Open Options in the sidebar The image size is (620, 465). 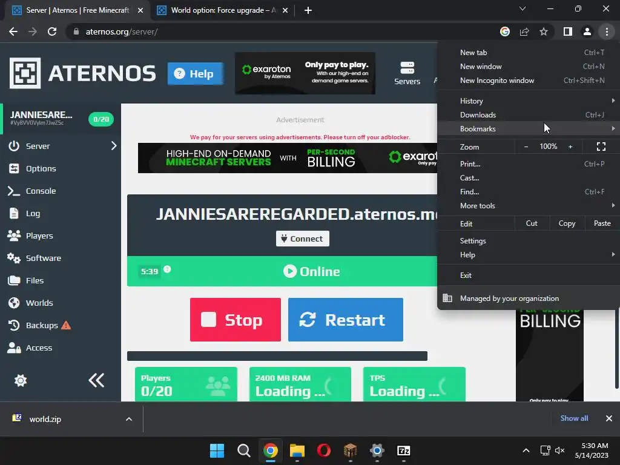pyautogui.click(x=61, y=168)
